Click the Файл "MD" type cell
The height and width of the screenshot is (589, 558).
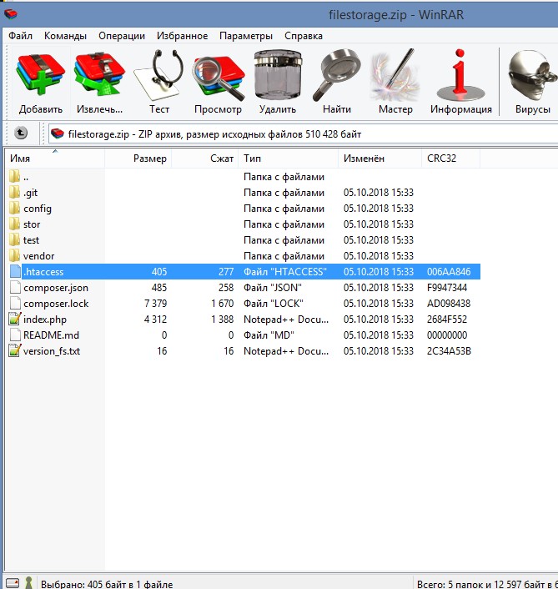click(x=269, y=335)
